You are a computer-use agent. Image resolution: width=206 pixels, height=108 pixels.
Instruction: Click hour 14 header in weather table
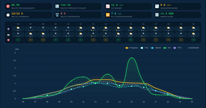[x=118, y=24]
